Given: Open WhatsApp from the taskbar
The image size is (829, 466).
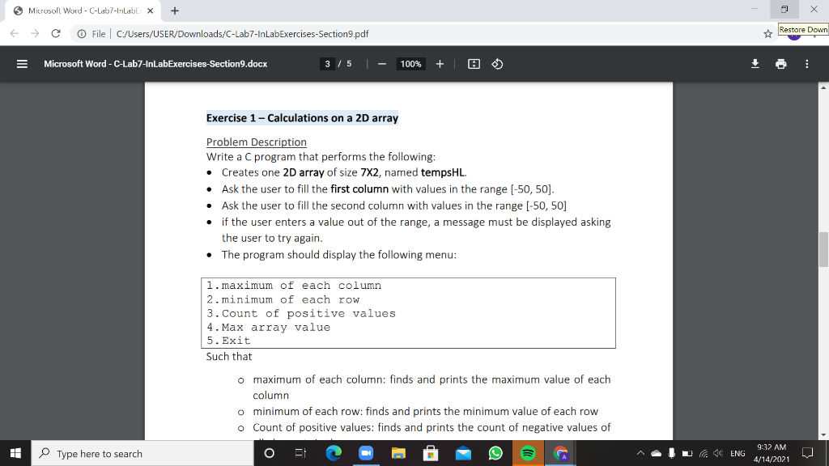Looking at the screenshot, I should (x=495, y=453).
